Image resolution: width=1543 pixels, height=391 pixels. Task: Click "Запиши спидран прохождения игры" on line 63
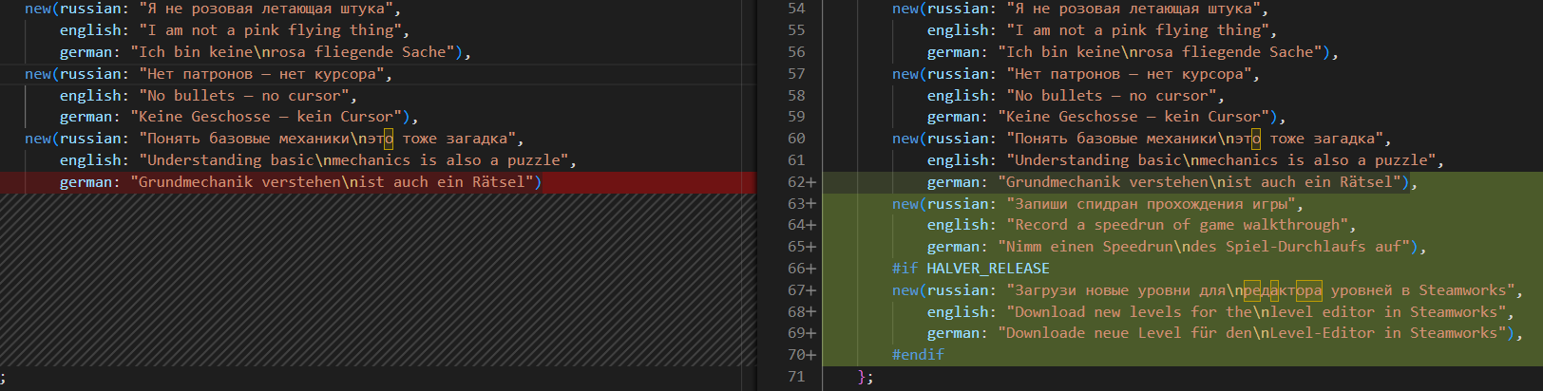click(x=1150, y=204)
